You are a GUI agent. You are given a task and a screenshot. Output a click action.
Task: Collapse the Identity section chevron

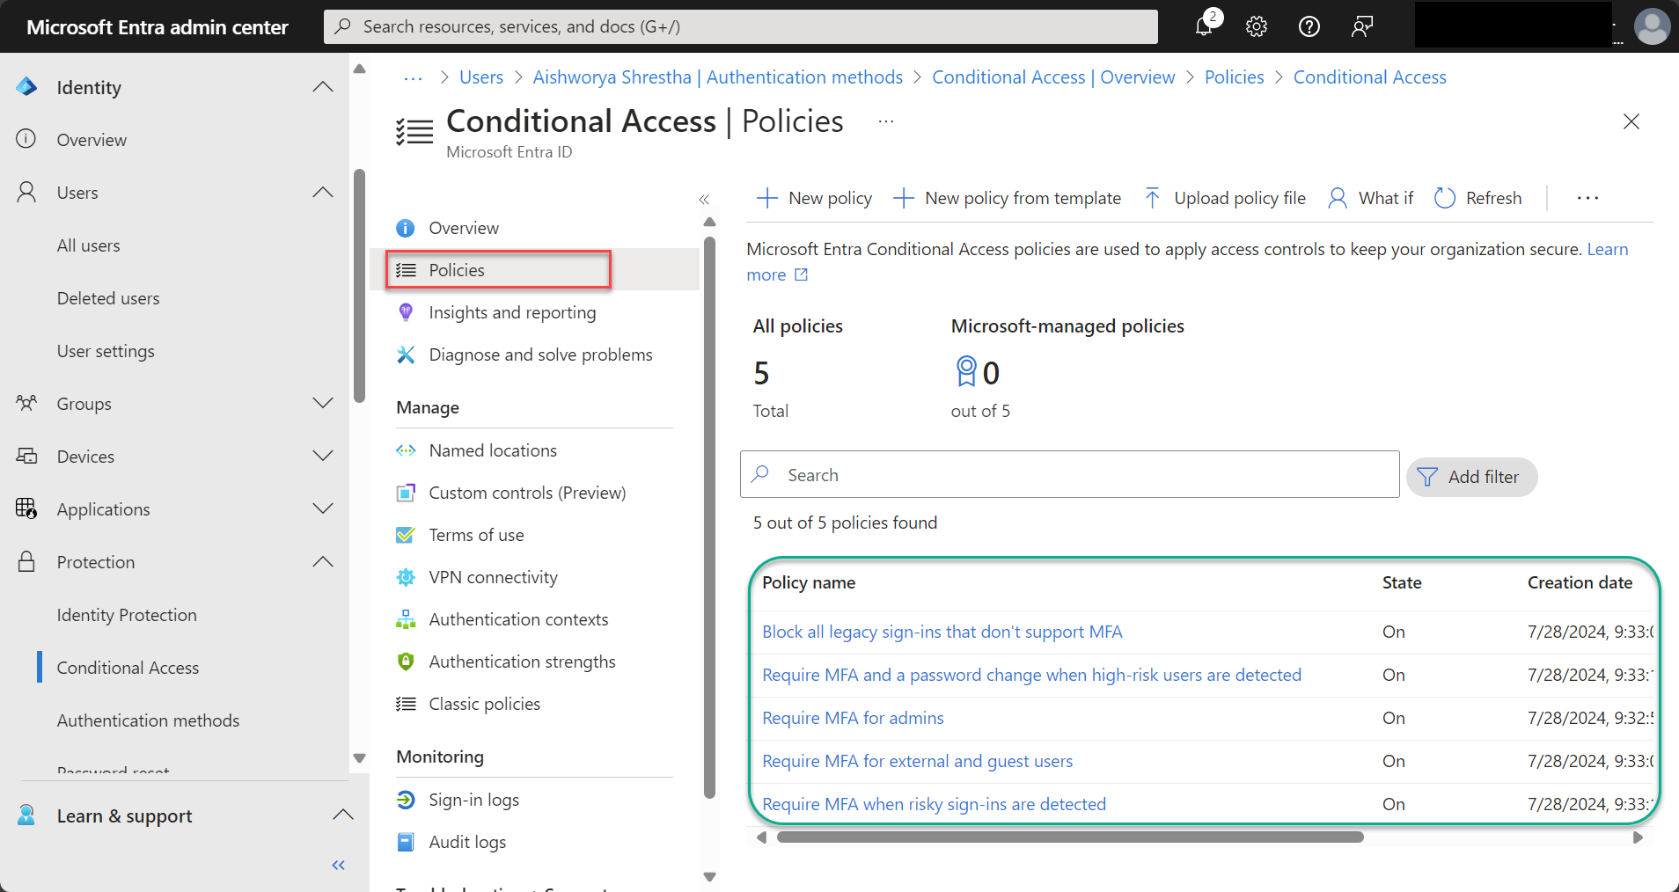point(323,86)
